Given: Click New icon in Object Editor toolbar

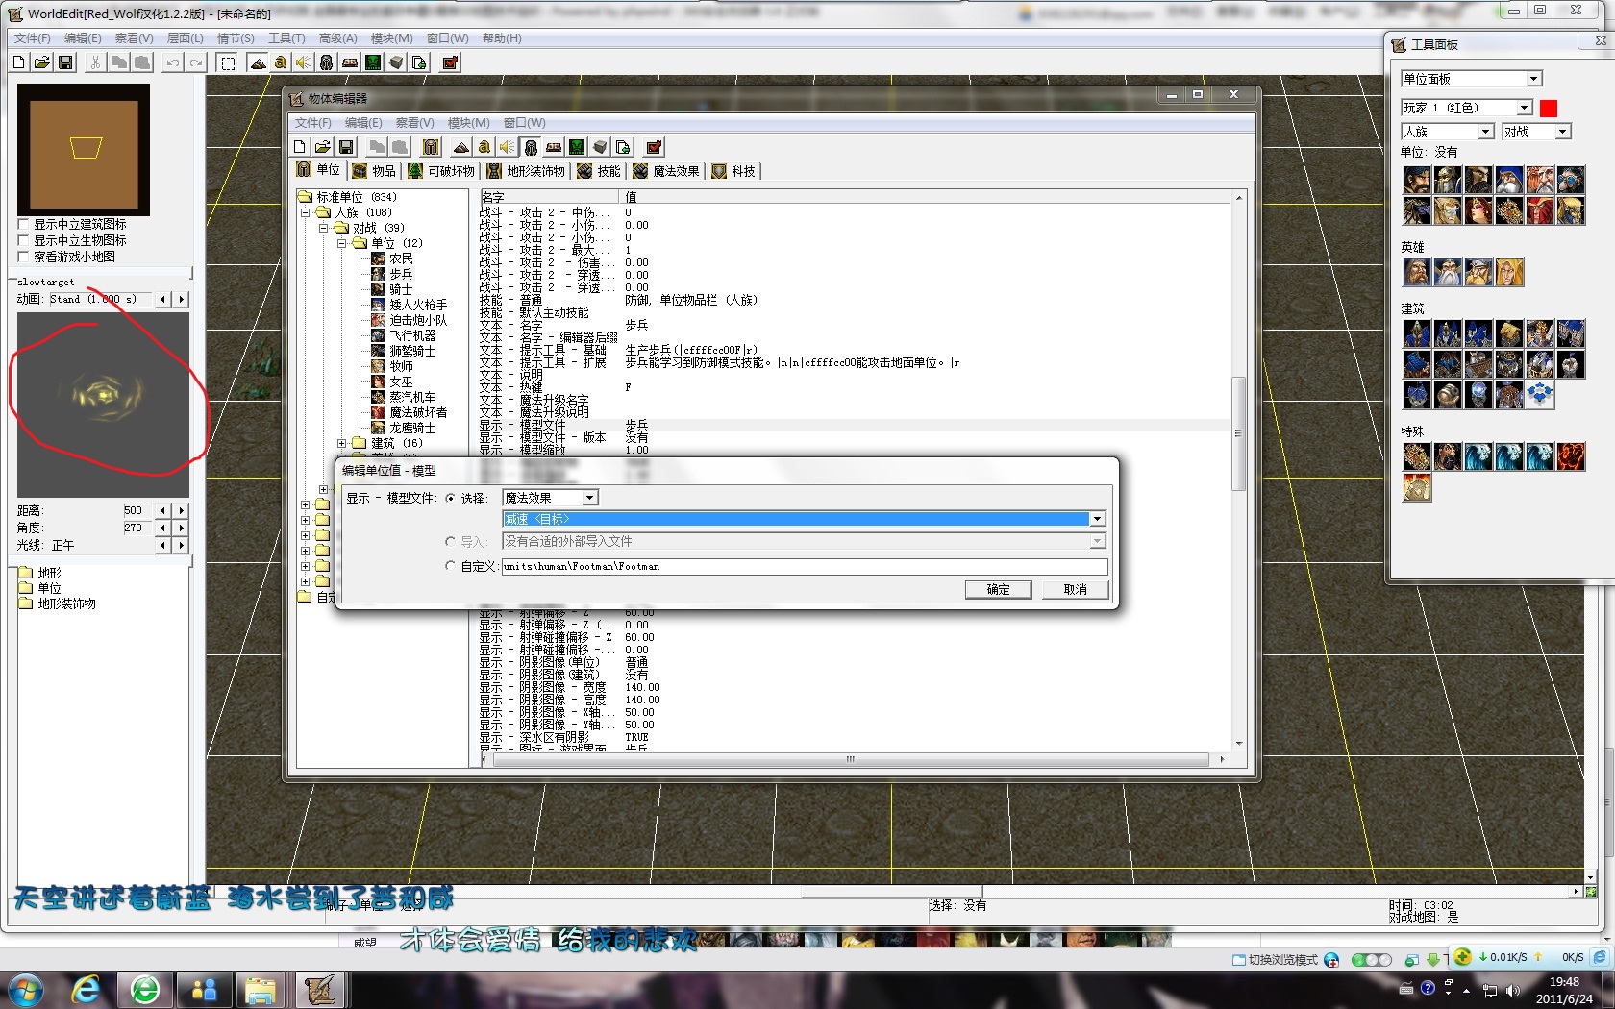Looking at the screenshot, I should tap(300, 147).
